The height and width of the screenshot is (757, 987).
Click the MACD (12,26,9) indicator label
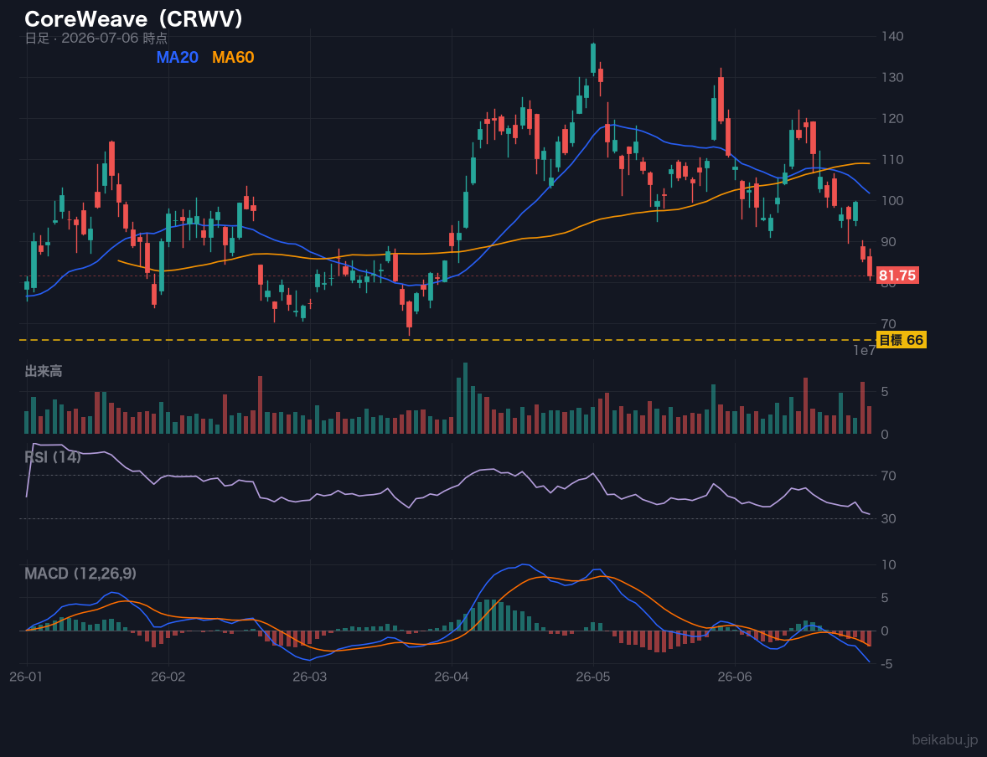point(80,574)
